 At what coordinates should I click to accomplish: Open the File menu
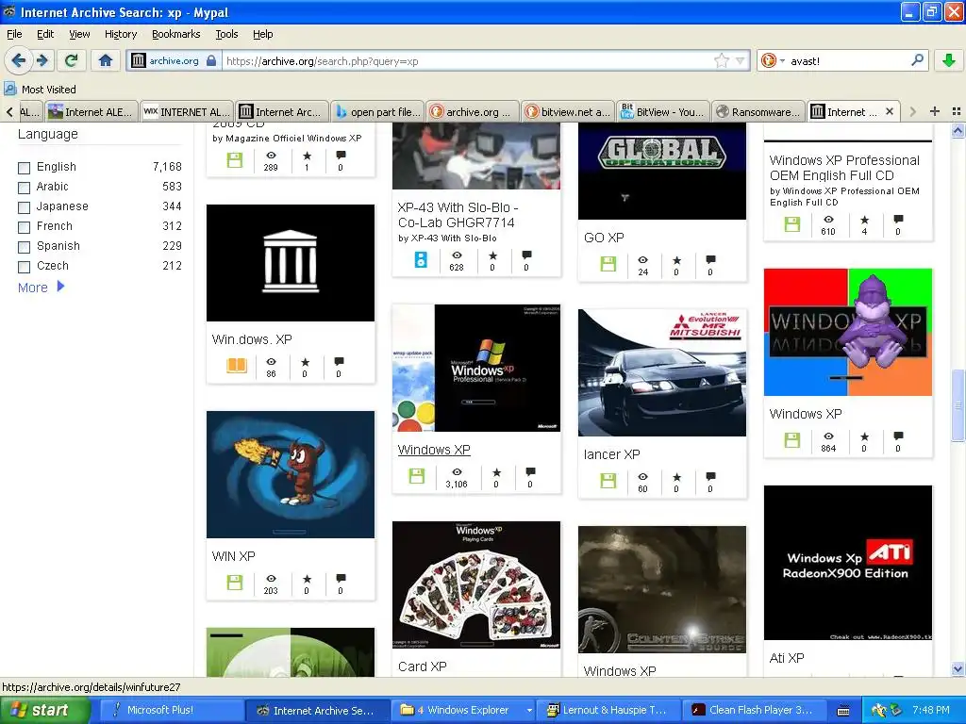14,34
